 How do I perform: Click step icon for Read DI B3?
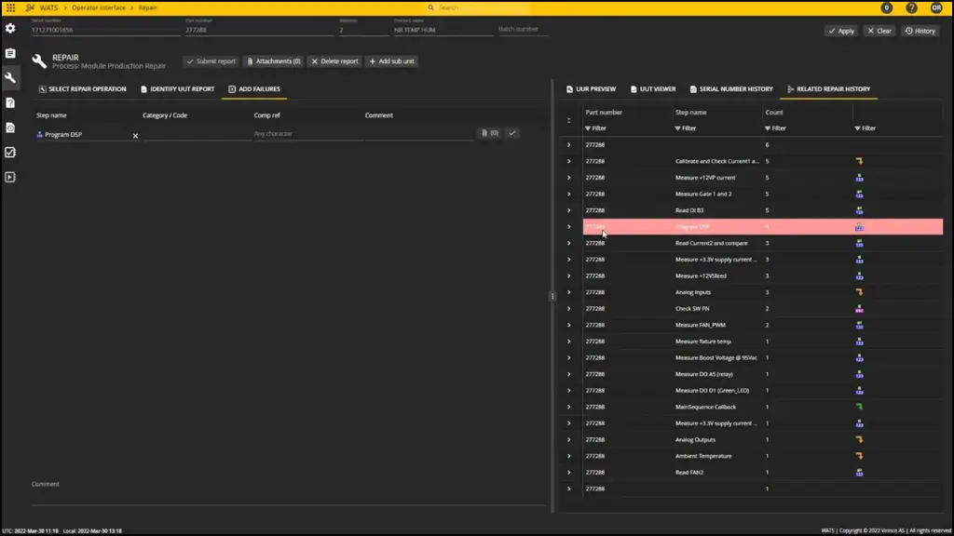859,210
